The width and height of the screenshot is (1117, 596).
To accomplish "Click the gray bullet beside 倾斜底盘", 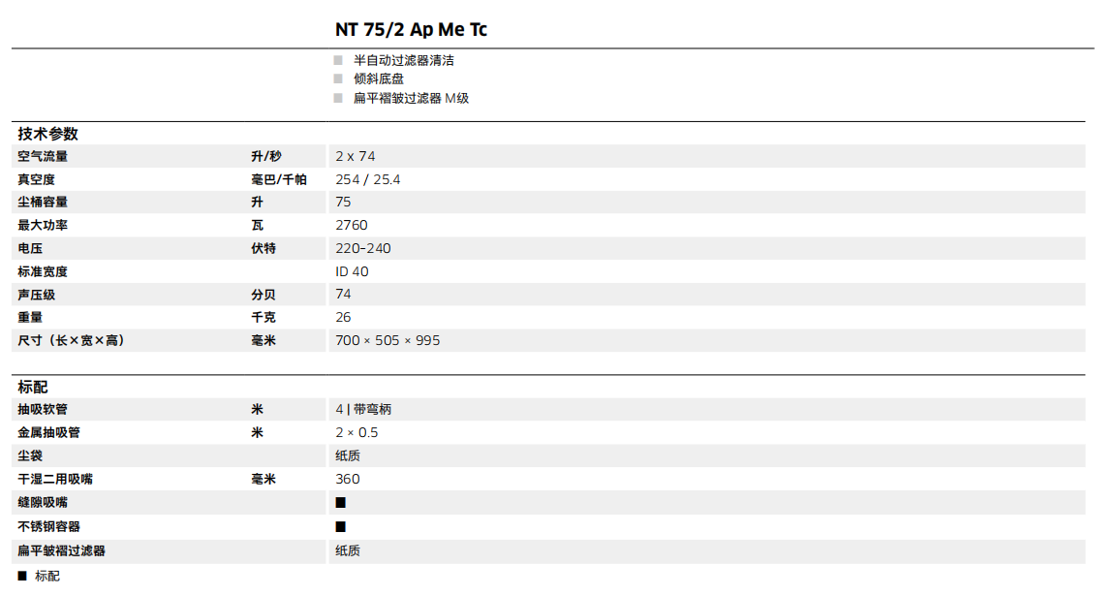I will point(338,78).
